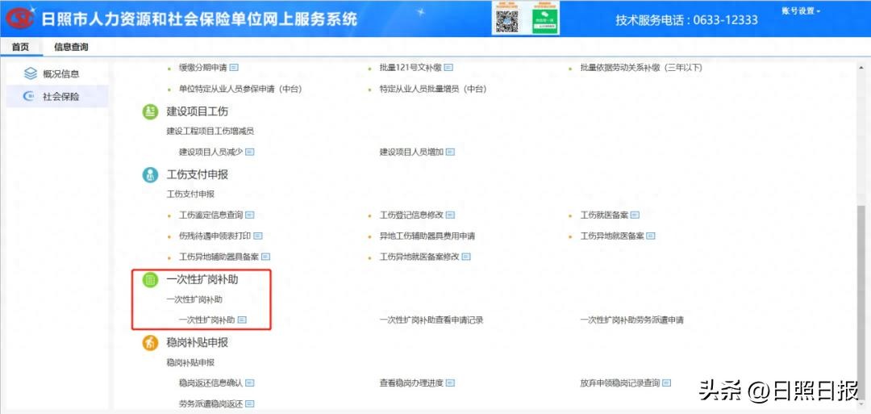
Task: Click the 工伤支付申报 section icon
Action: click(150, 175)
